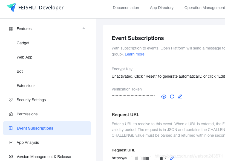Open Version Management & Release page
Viewport: 225px width, 161px height.
44,157
